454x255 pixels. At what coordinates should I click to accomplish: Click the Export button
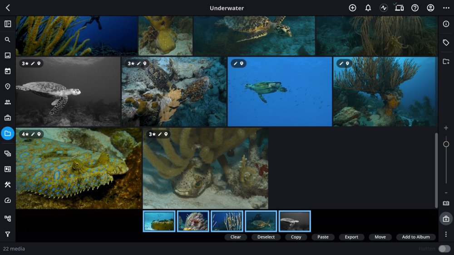(351, 237)
